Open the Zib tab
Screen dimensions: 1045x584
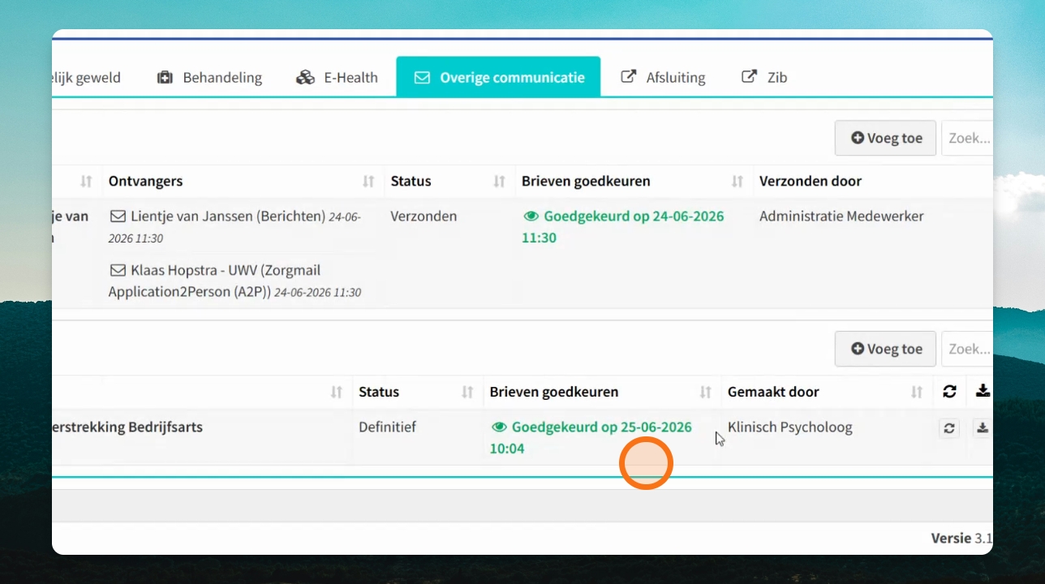point(764,77)
